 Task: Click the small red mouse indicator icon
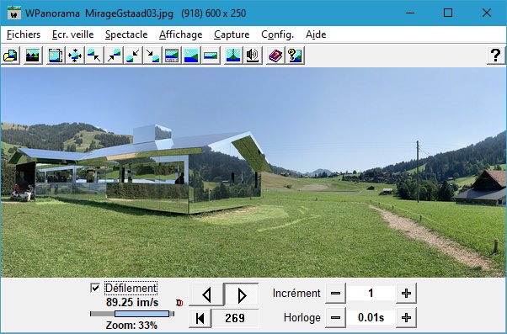[179, 303]
